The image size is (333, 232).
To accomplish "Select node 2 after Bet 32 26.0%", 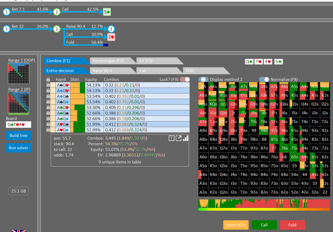I will [x=57, y=29].
